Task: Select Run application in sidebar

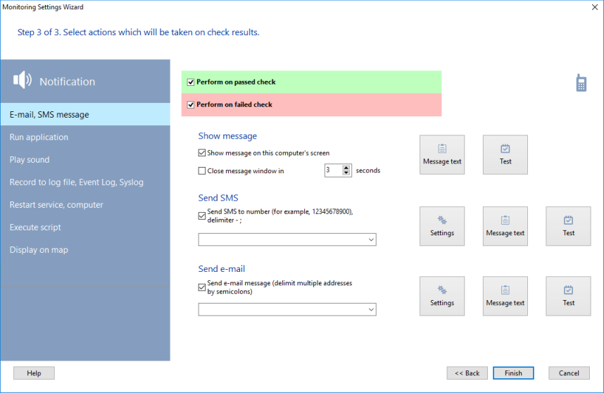Action: [39, 137]
